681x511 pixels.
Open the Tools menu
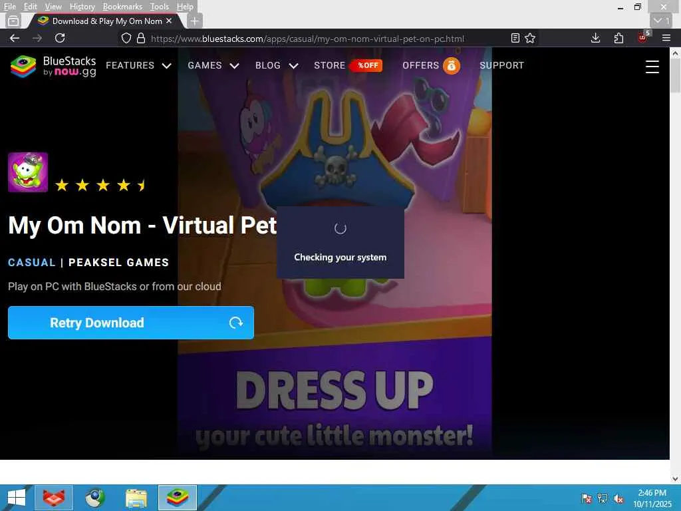pos(160,7)
